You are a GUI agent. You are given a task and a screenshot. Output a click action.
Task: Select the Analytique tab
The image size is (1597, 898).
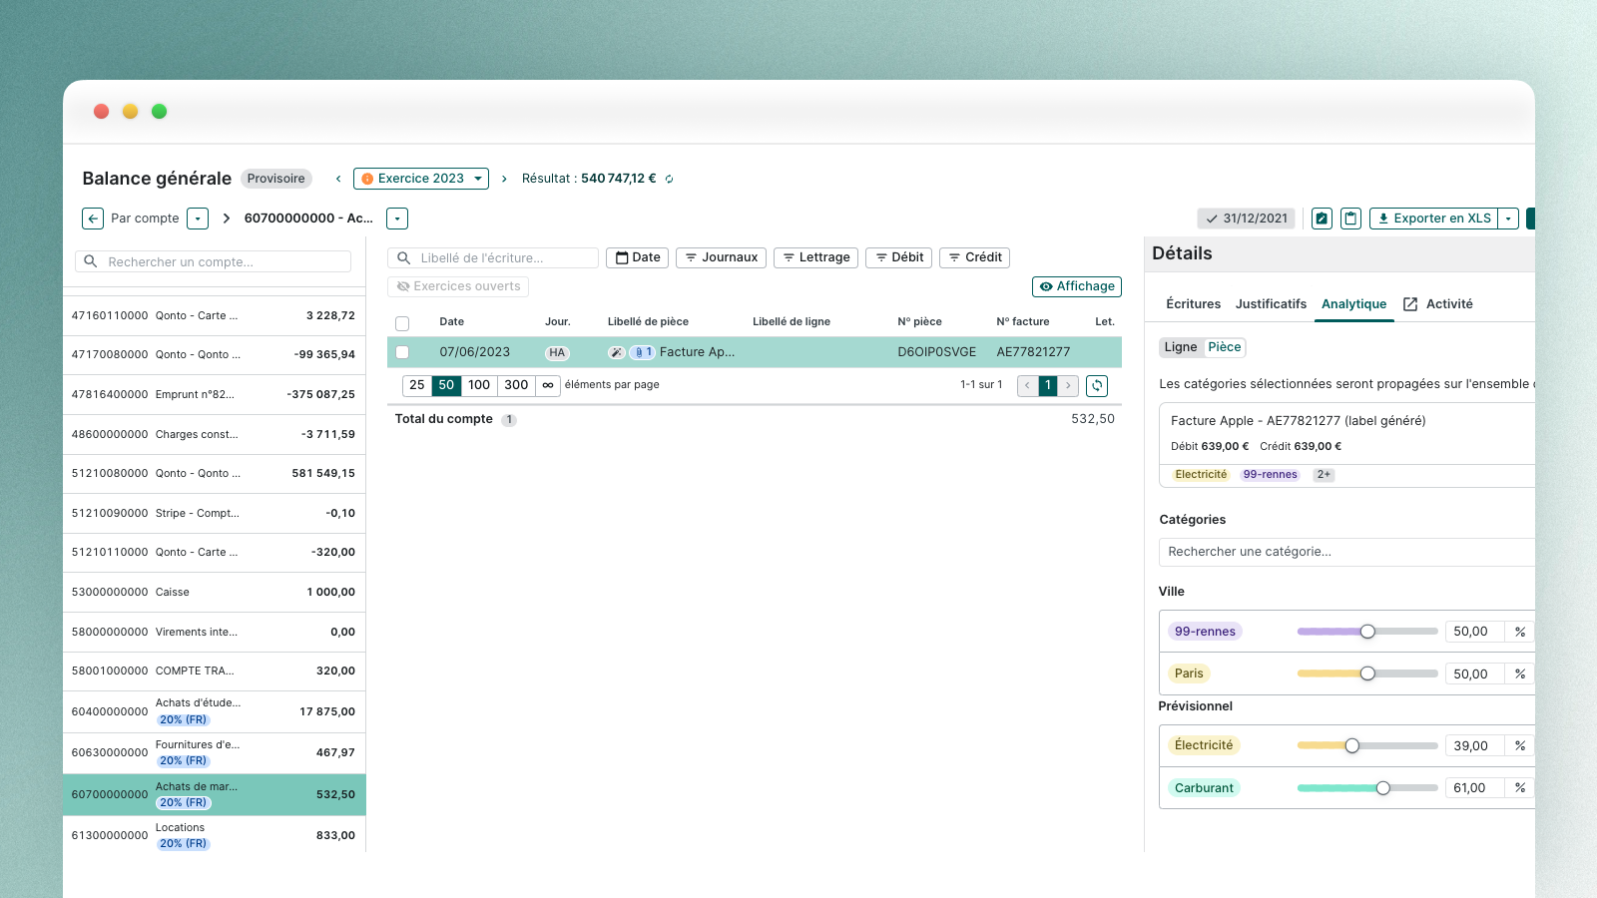point(1353,304)
